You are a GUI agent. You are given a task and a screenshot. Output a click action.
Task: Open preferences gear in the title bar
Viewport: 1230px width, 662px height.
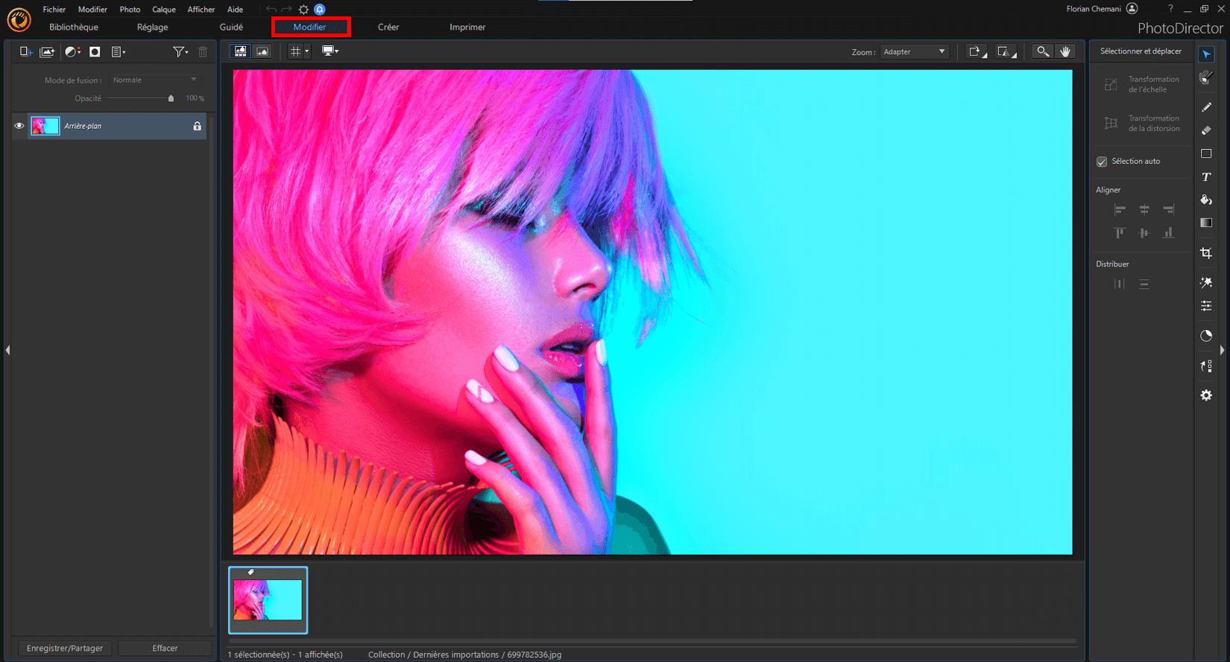[x=303, y=10]
